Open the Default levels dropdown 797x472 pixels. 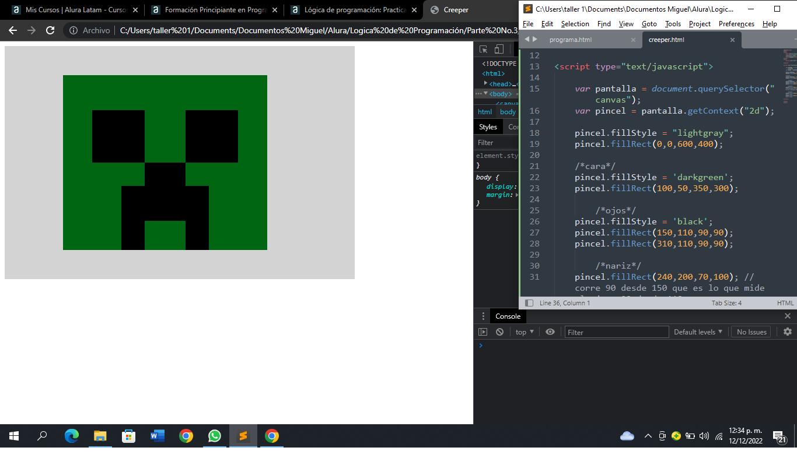click(x=698, y=332)
